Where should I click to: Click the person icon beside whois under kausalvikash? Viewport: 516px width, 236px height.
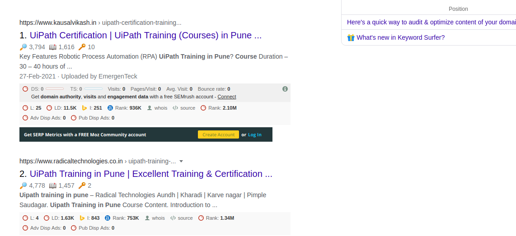(150, 108)
